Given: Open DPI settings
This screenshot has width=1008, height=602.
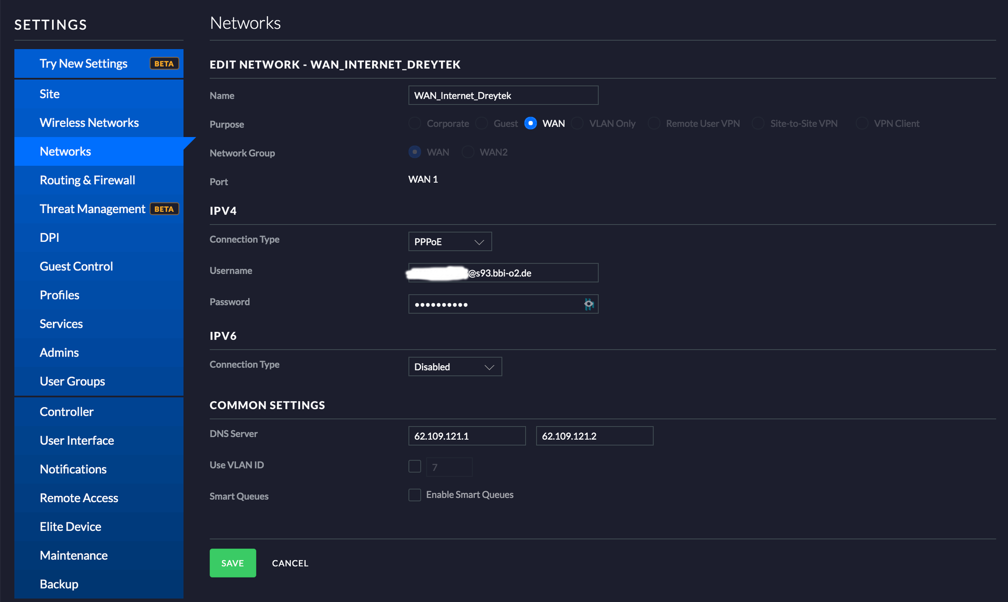Looking at the screenshot, I should [49, 237].
